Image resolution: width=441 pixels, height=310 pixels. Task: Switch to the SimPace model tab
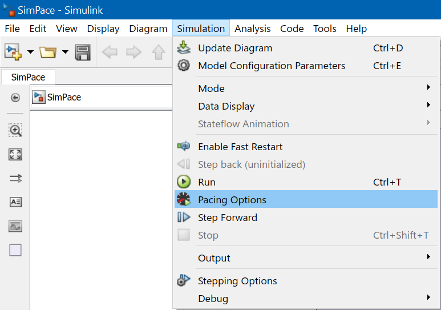click(28, 77)
